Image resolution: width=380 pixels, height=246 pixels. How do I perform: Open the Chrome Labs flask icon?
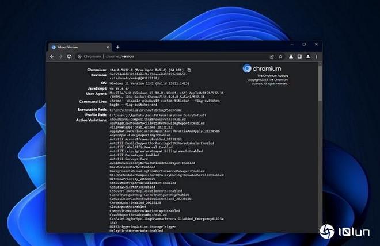[x=291, y=56]
